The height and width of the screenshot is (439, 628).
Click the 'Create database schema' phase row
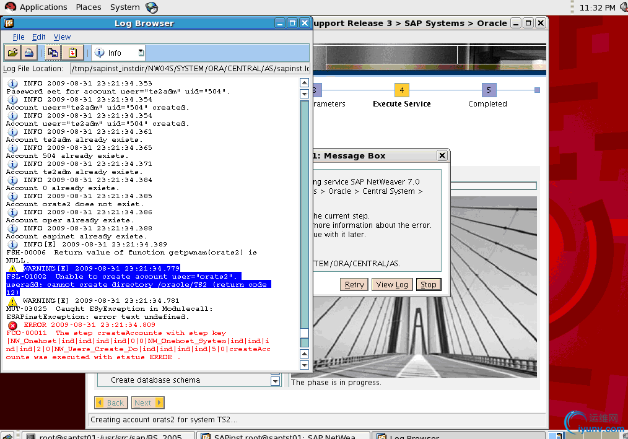(x=155, y=380)
